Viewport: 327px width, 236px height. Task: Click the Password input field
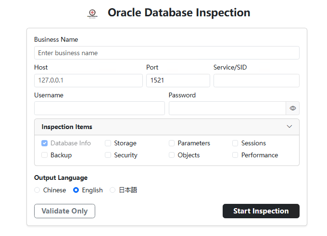pos(227,108)
